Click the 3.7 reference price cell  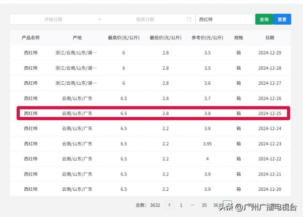(207, 98)
